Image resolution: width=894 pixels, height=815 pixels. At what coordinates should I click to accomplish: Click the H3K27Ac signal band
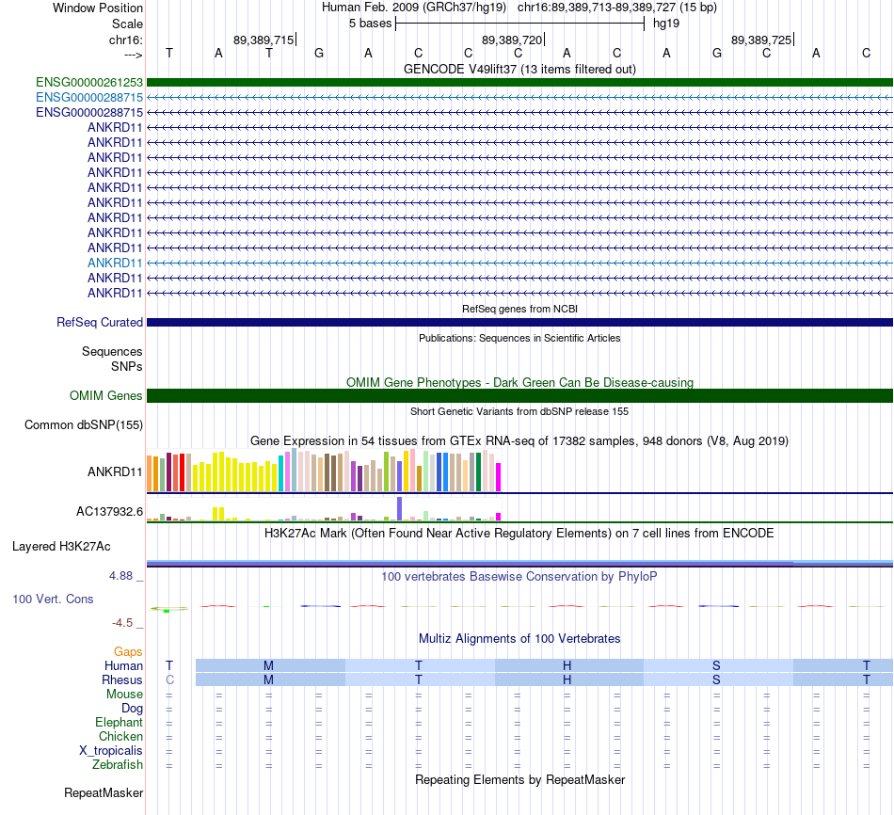coord(519,564)
